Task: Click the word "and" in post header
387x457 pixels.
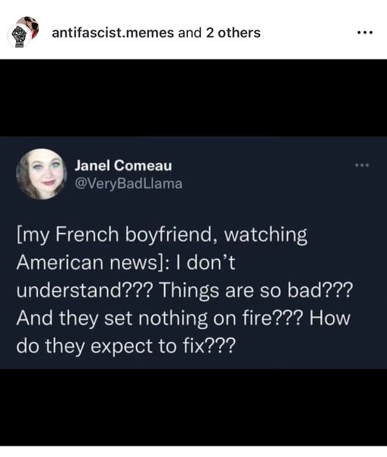Action: click(x=190, y=32)
